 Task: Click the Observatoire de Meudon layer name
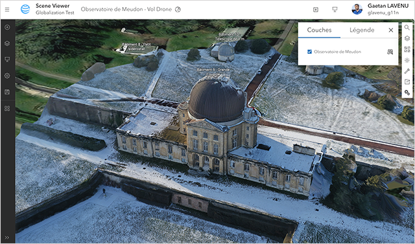[337, 52]
